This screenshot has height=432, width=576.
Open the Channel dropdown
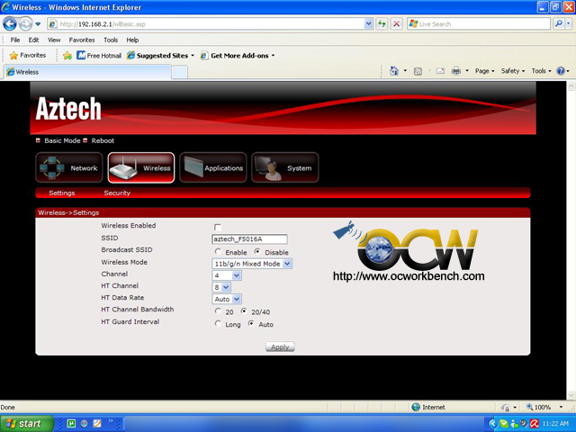227,275
